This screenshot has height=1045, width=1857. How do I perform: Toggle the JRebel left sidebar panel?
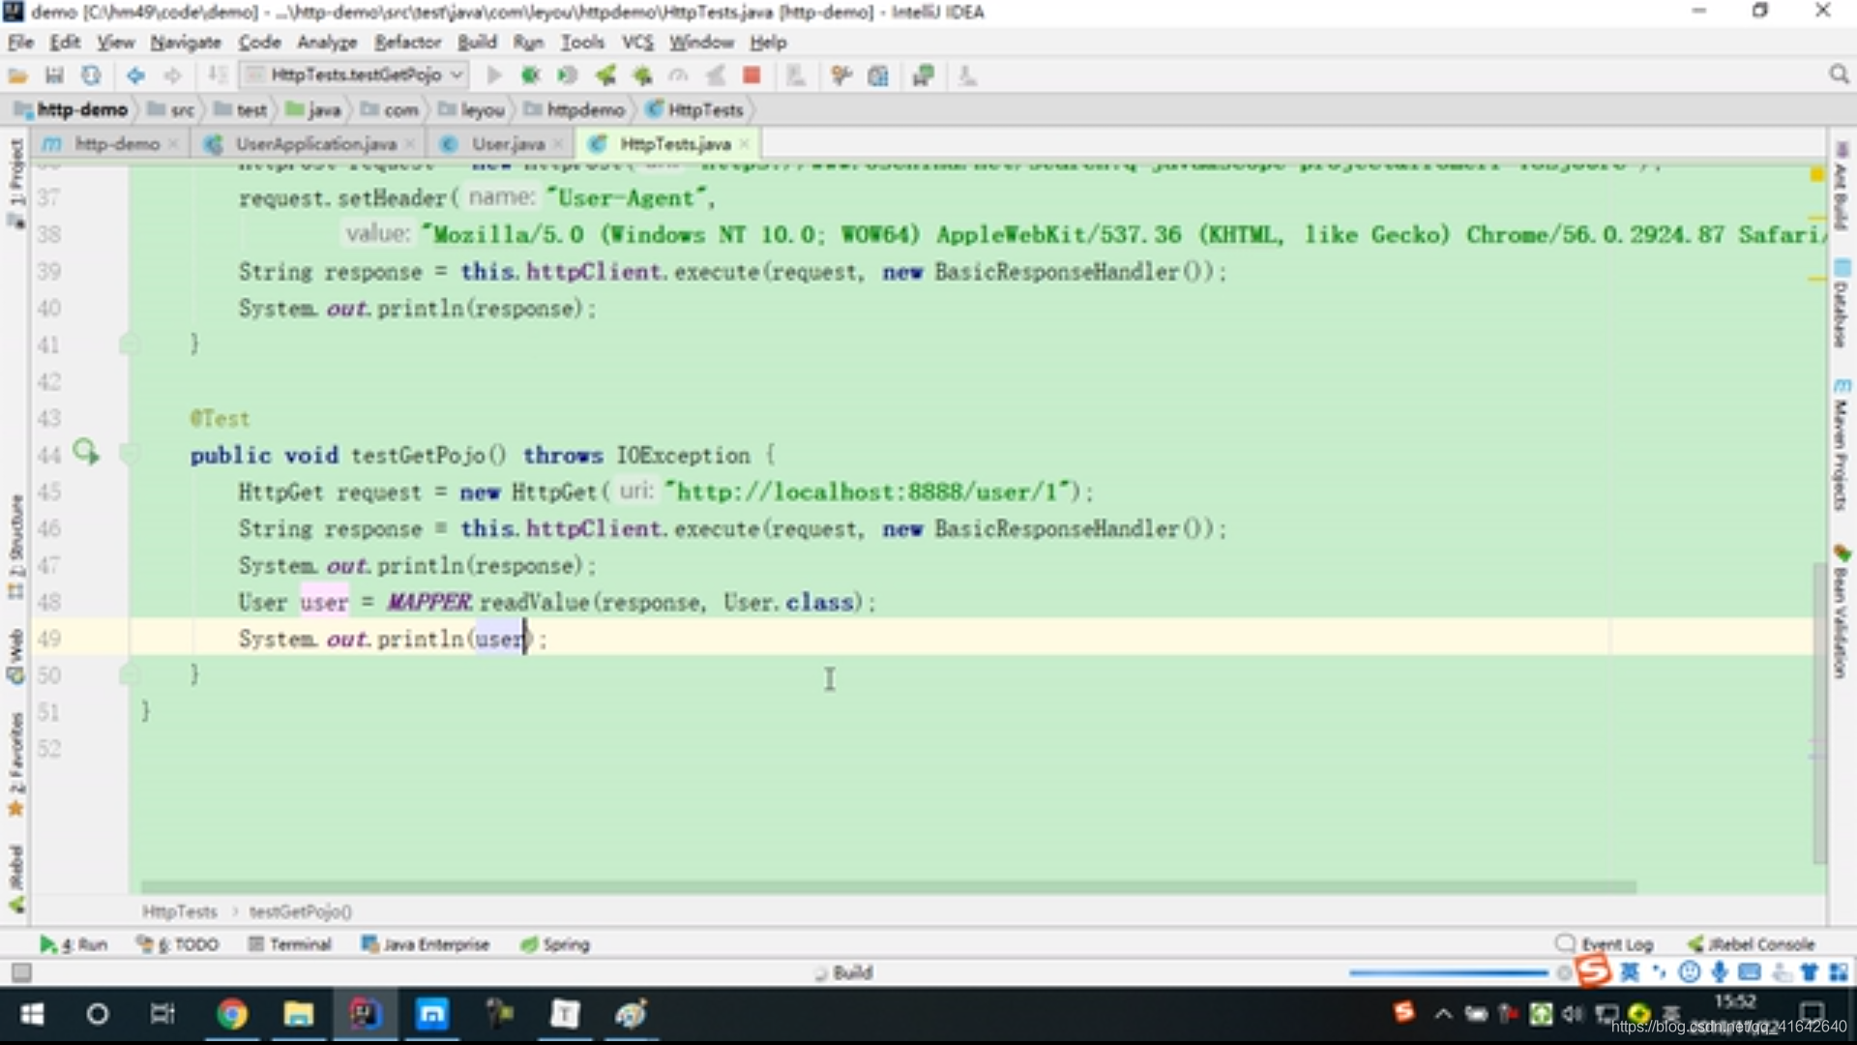[x=15, y=878]
